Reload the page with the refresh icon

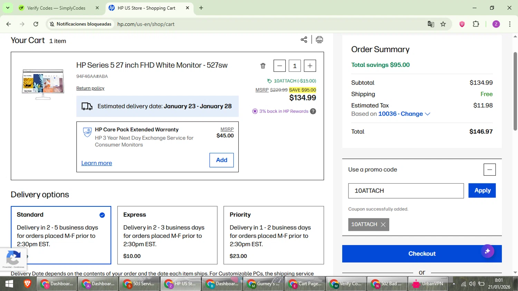(x=36, y=24)
